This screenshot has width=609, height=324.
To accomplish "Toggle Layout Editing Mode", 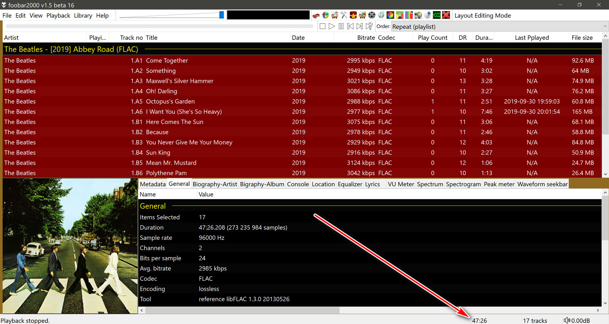I will click(482, 15).
